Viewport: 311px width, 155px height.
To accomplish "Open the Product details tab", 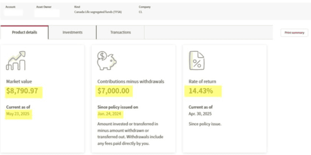I will [x=24, y=32].
